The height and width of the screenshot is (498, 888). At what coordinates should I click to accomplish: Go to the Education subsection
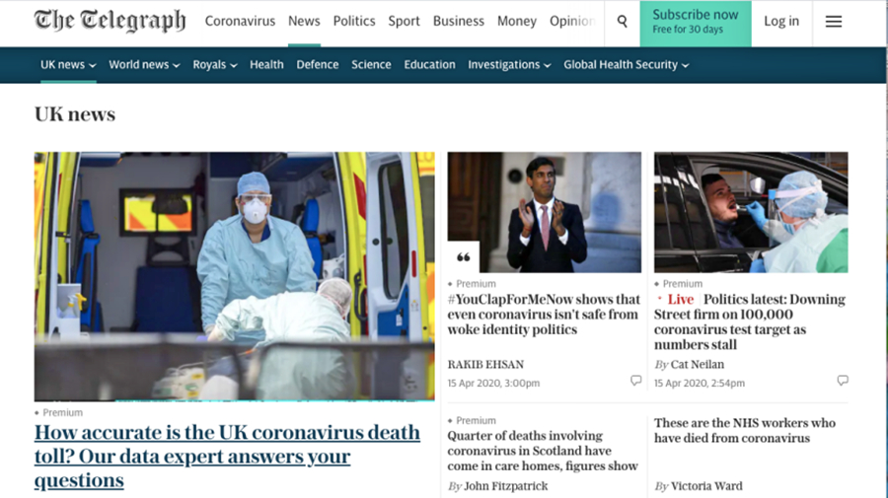click(x=429, y=64)
